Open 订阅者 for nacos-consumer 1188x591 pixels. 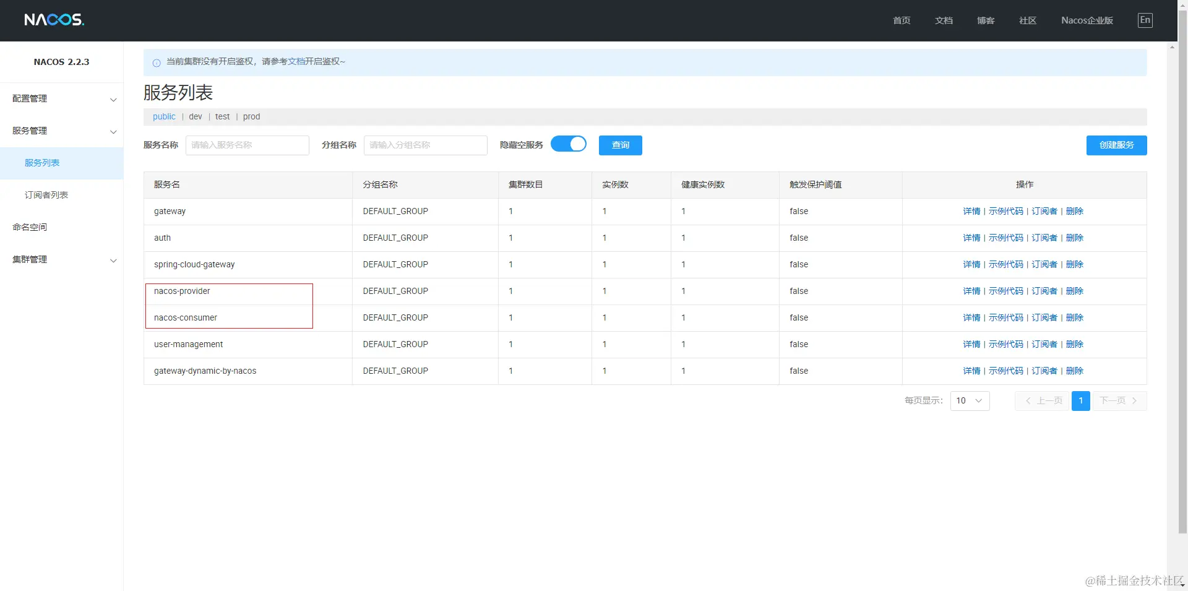1044,318
